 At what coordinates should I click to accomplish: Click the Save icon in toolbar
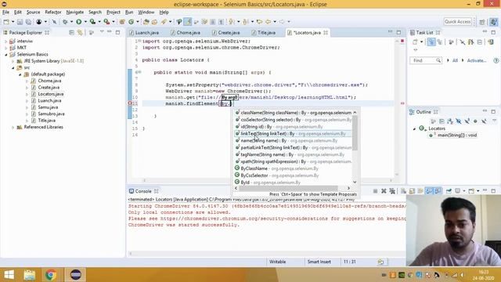tap(20, 22)
